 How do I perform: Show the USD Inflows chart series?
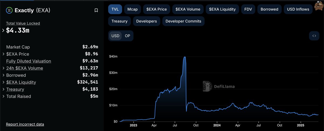tap(298, 9)
